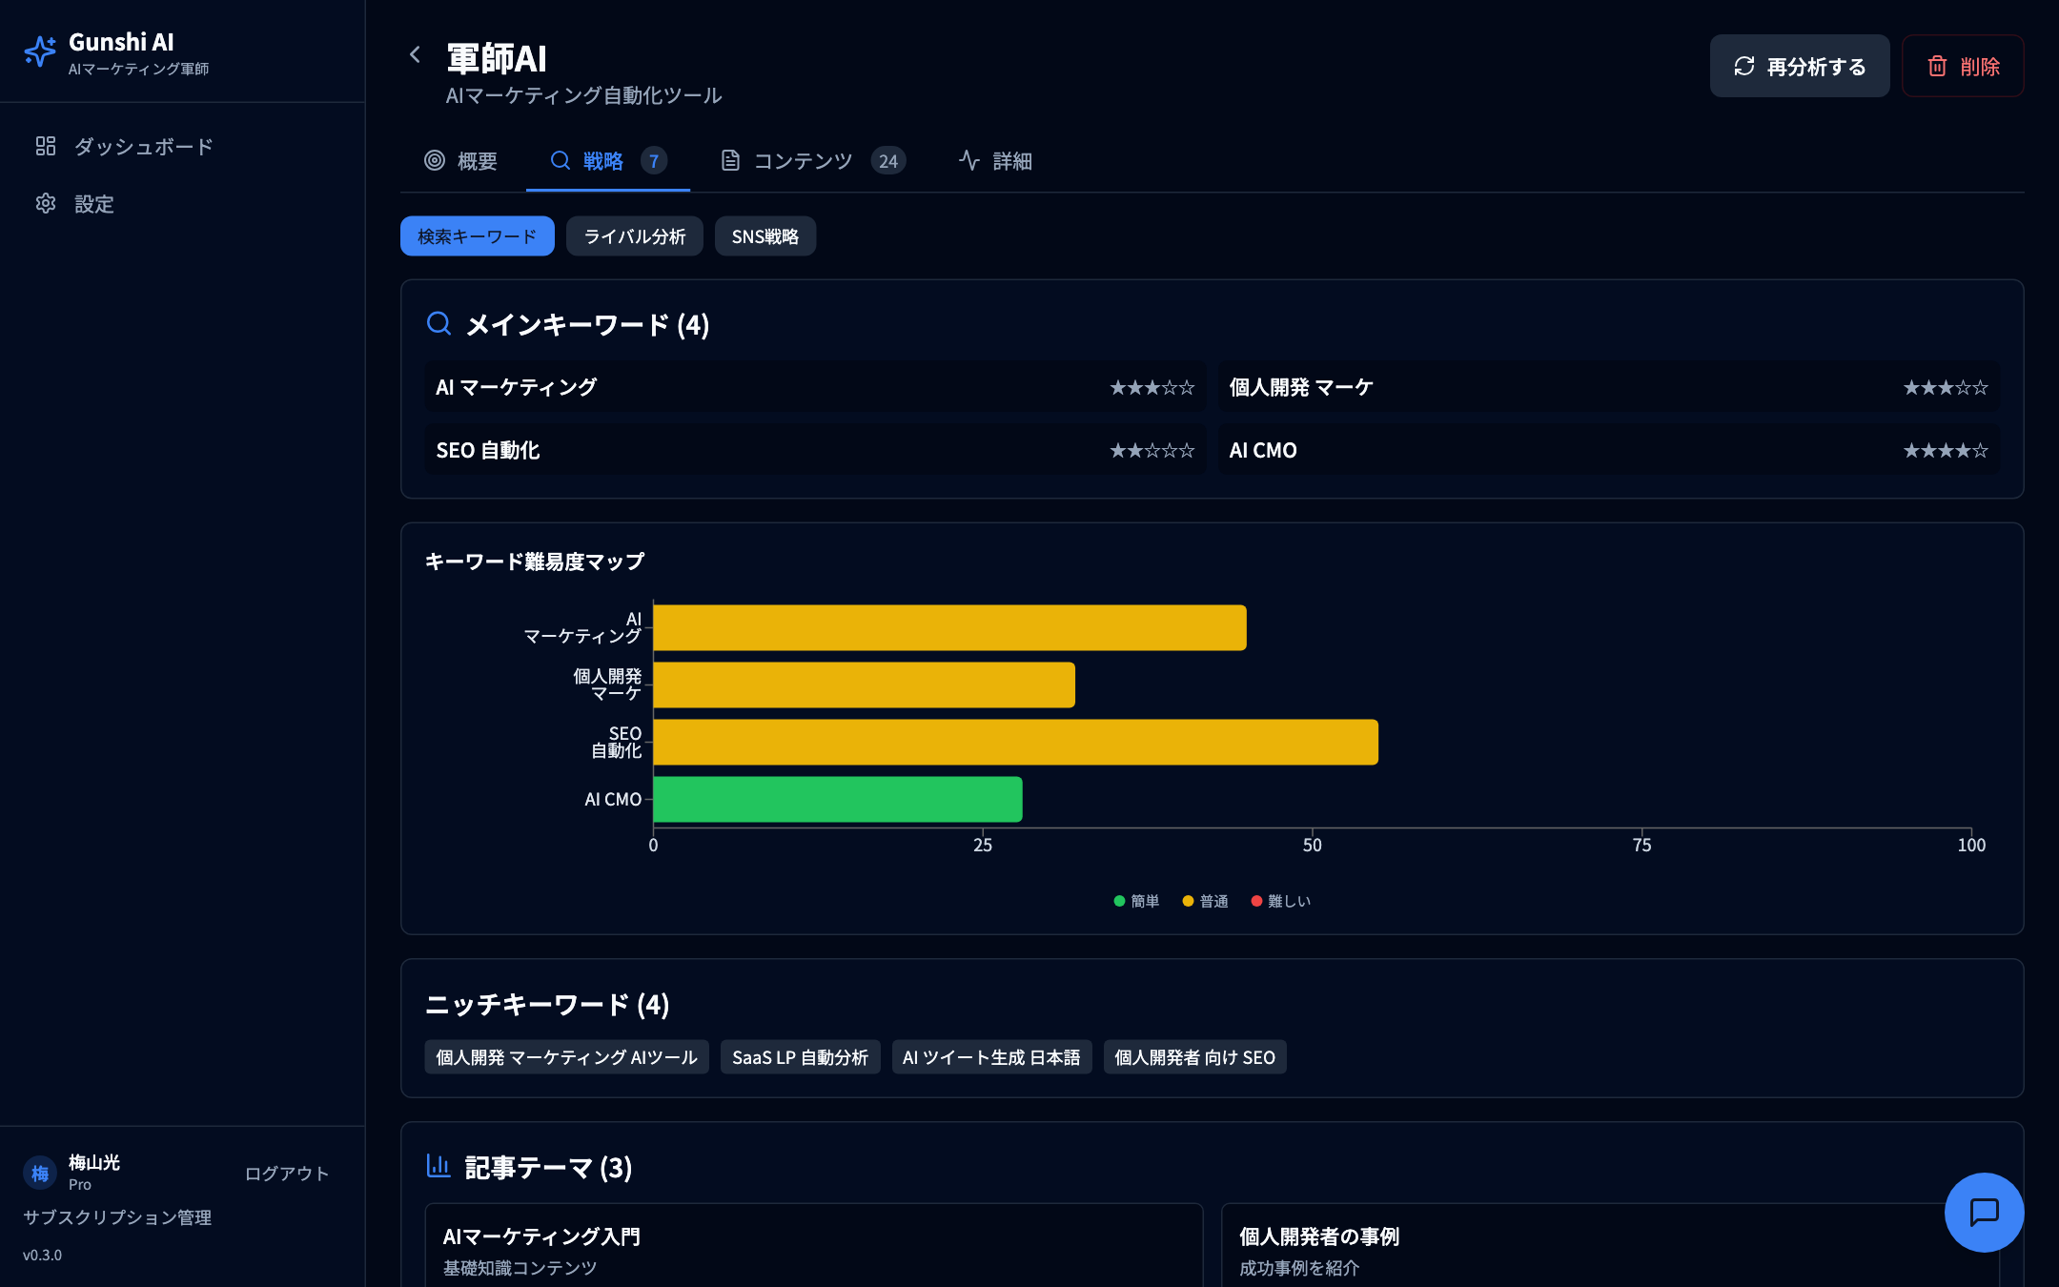The height and width of the screenshot is (1287, 2059).
Task: Open the chat bubble in bottom-right corner
Action: pyautogui.click(x=1985, y=1213)
